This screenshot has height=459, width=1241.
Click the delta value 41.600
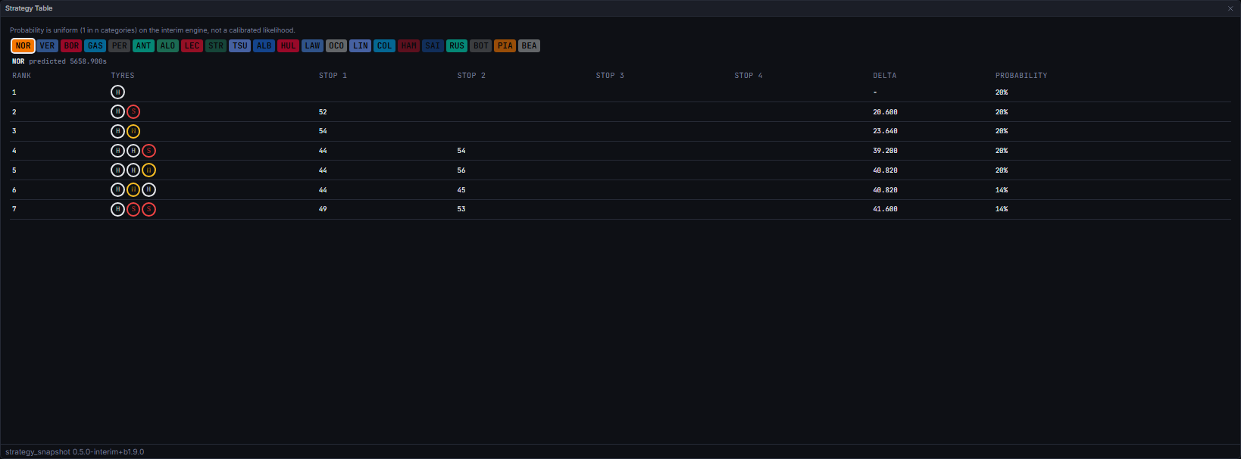(x=885, y=209)
